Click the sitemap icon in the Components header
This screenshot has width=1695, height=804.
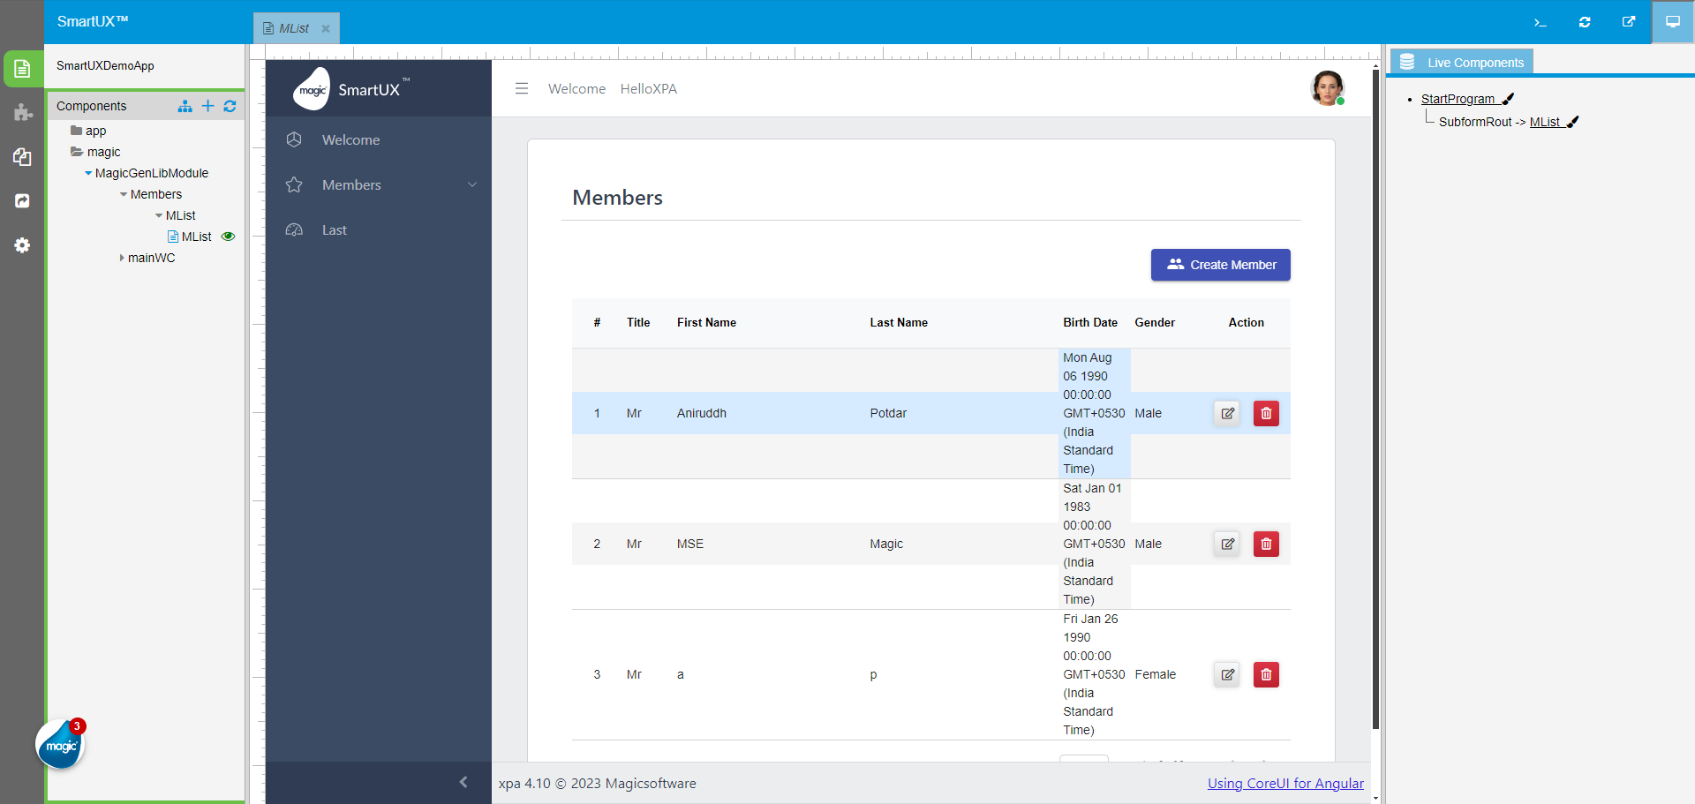tap(185, 106)
